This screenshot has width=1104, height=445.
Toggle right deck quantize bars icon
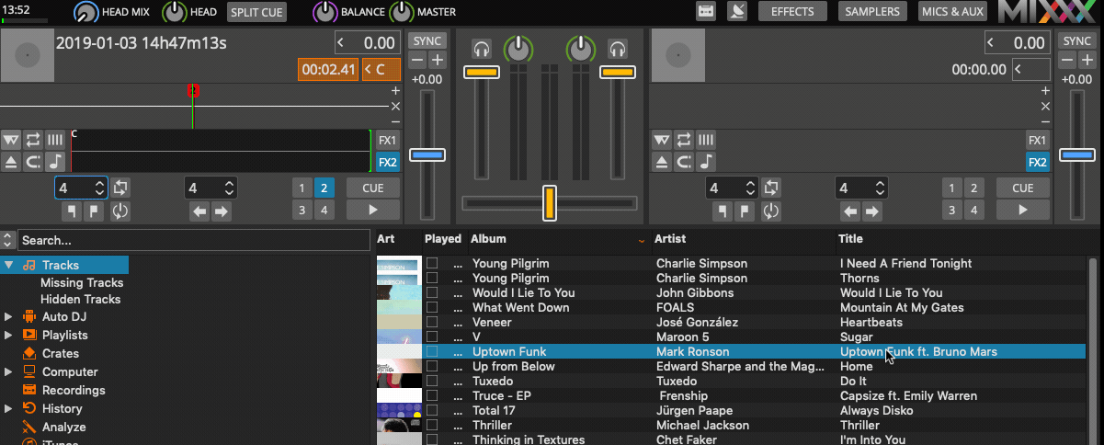coord(706,140)
